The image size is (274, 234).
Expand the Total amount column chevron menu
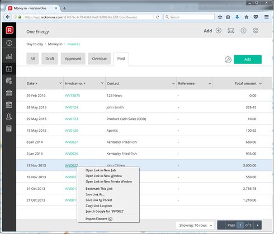pyautogui.click(x=261, y=83)
